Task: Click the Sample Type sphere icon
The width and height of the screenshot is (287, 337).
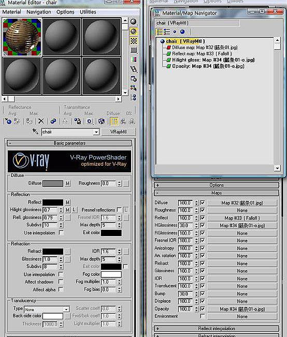Action: [x=133, y=22]
